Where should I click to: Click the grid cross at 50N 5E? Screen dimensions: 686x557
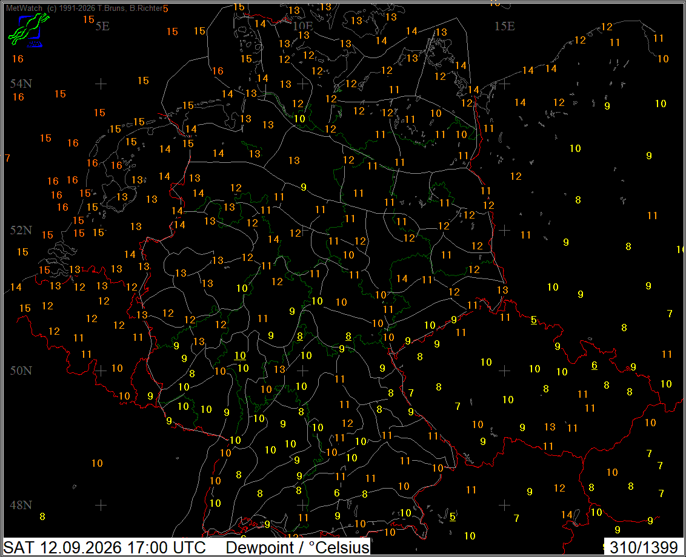point(101,371)
